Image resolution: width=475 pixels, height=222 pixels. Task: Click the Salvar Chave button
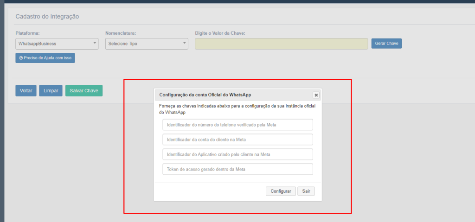(84, 90)
